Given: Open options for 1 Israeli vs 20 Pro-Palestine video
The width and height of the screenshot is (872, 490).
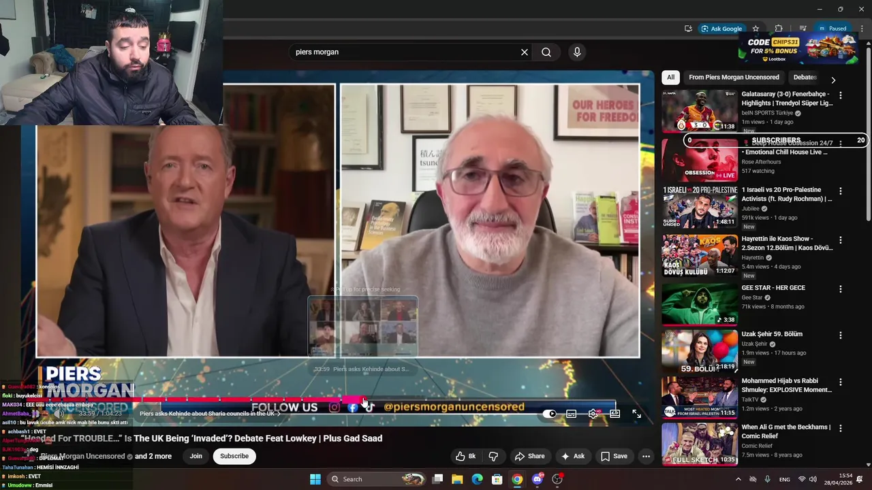Looking at the screenshot, I should point(840,191).
